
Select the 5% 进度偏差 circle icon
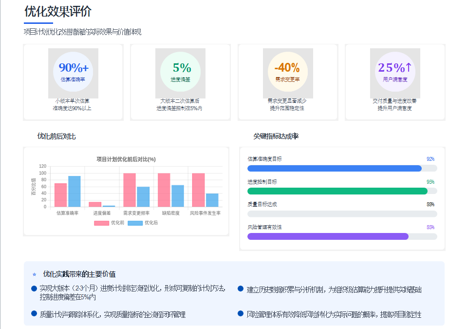click(180, 72)
